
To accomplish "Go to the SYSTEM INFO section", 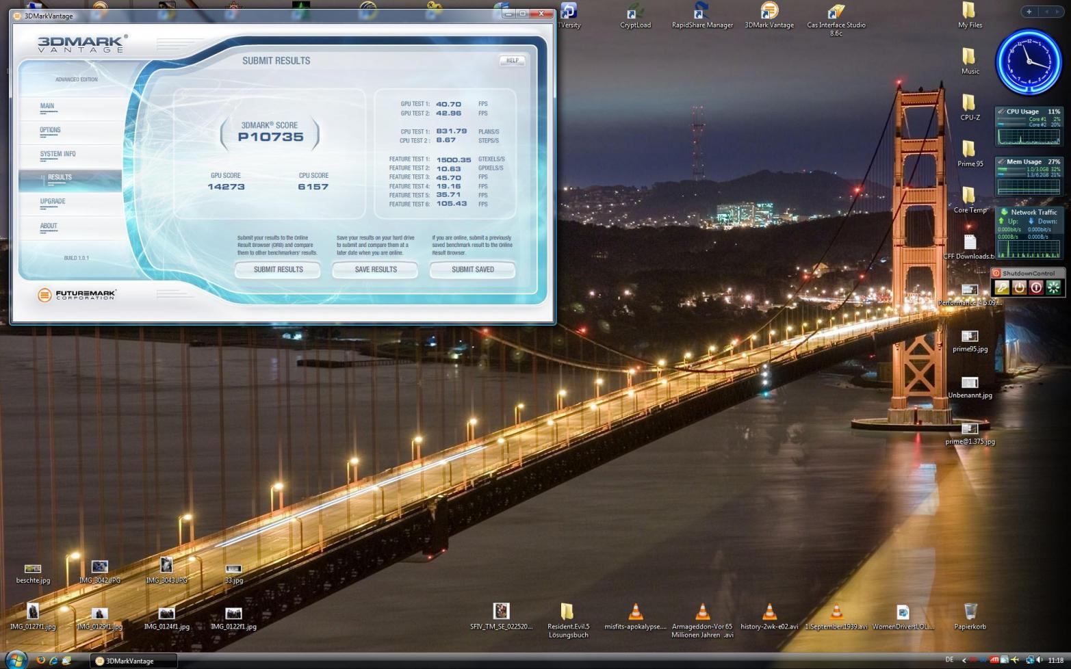I will [x=57, y=154].
